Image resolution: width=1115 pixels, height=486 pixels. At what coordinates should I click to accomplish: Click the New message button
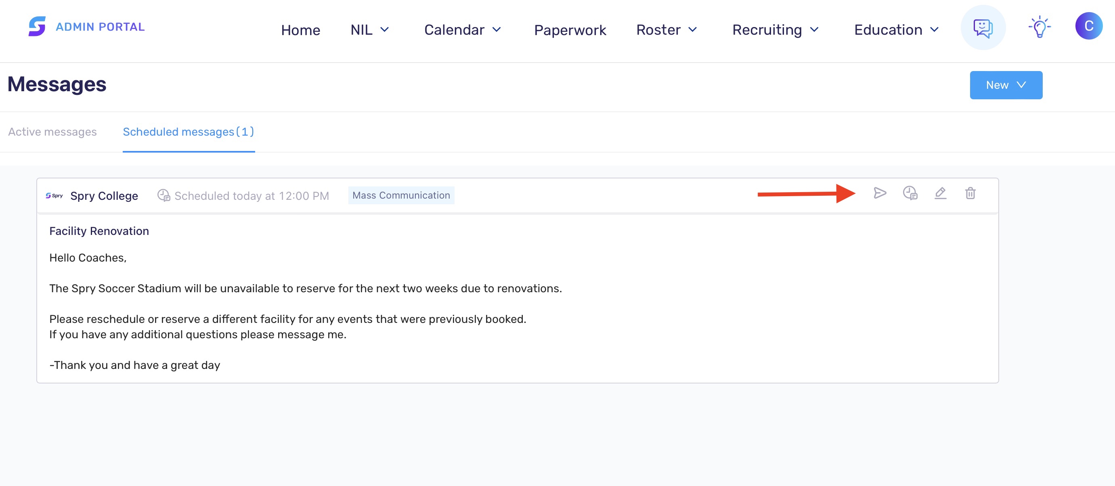(1006, 85)
